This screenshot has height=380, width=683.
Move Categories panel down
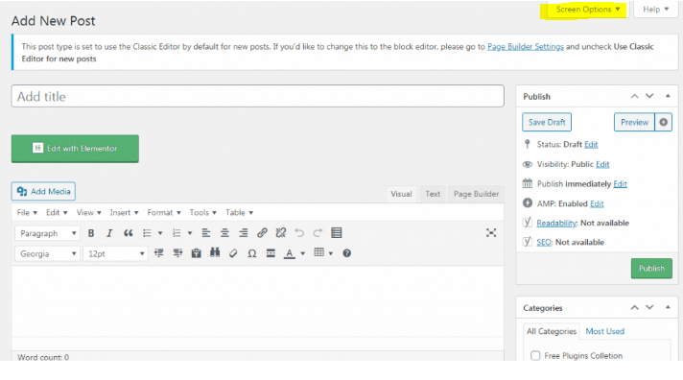pyautogui.click(x=649, y=307)
